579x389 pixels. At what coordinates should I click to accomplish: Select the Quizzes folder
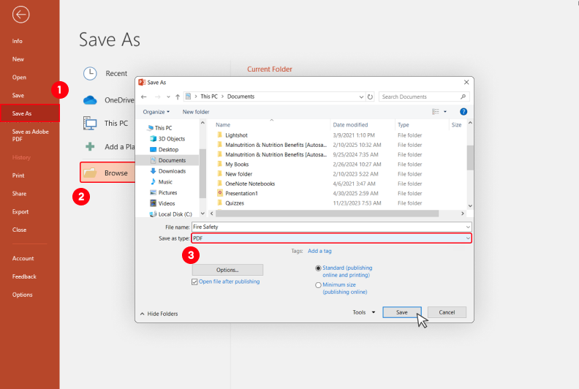319,203
